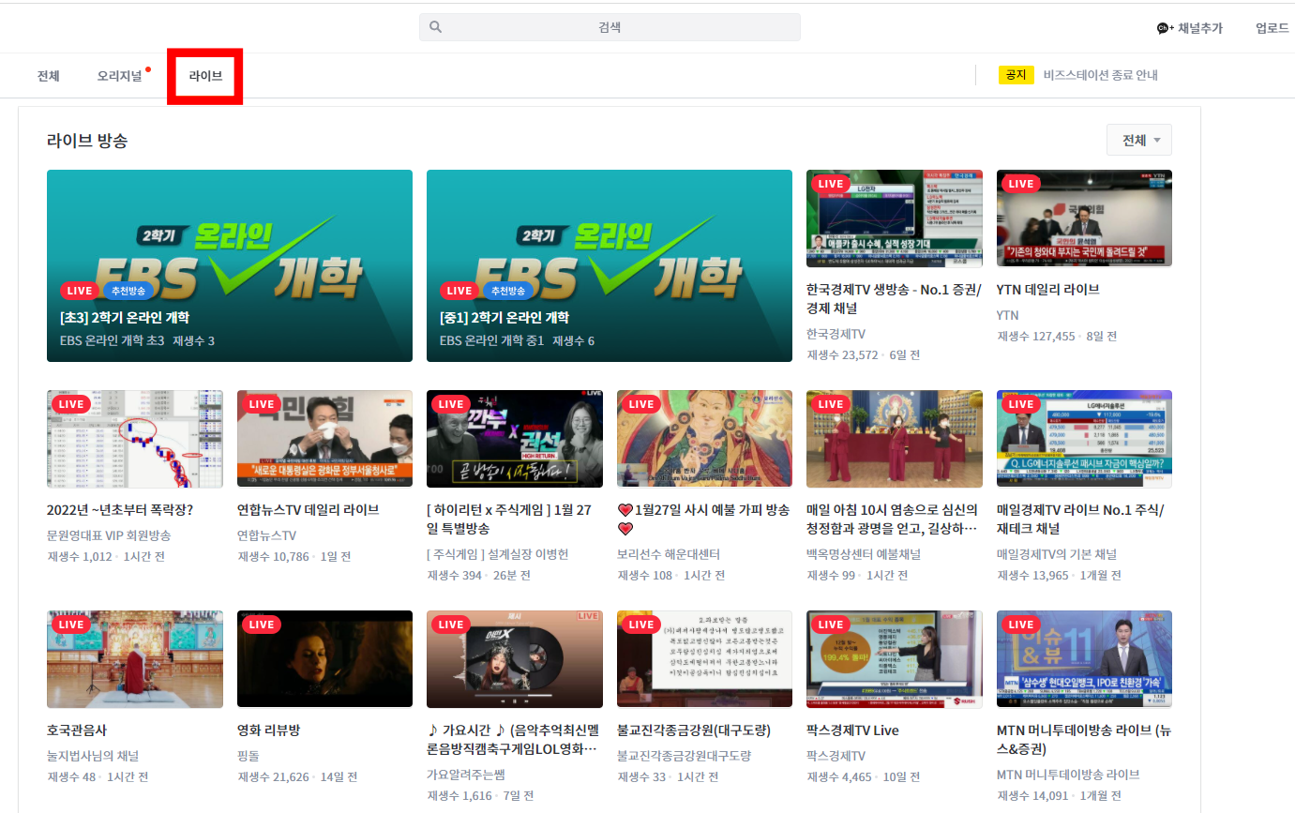Open the 영화 리뷰방 thumbnail

(x=324, y=659)
